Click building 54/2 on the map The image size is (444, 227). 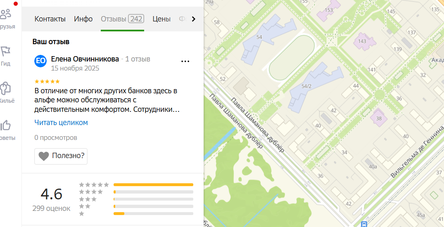(x=306, y=87)
